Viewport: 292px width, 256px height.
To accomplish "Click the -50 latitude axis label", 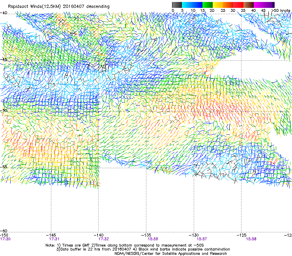I will point(4,111).
